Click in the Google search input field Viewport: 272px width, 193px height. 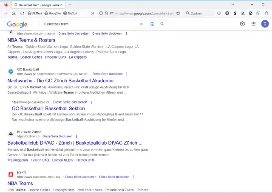pyautogui.click(x=89, y=24)
